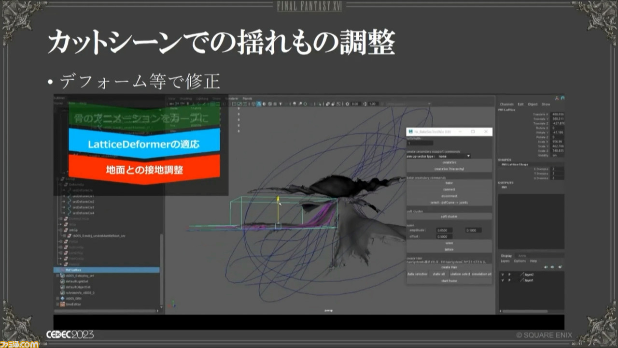This screenshot has height=348, width=618.
Task: Switch to the Display tab in layer editor
Action: click(x=506, y=256)
